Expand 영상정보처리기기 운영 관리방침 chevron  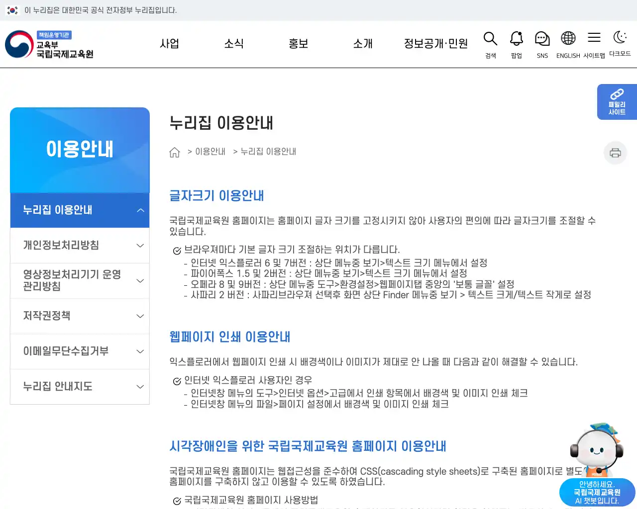[x=140, y=281]
